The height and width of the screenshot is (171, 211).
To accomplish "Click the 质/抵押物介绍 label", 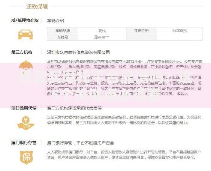I will coord(25,20).
